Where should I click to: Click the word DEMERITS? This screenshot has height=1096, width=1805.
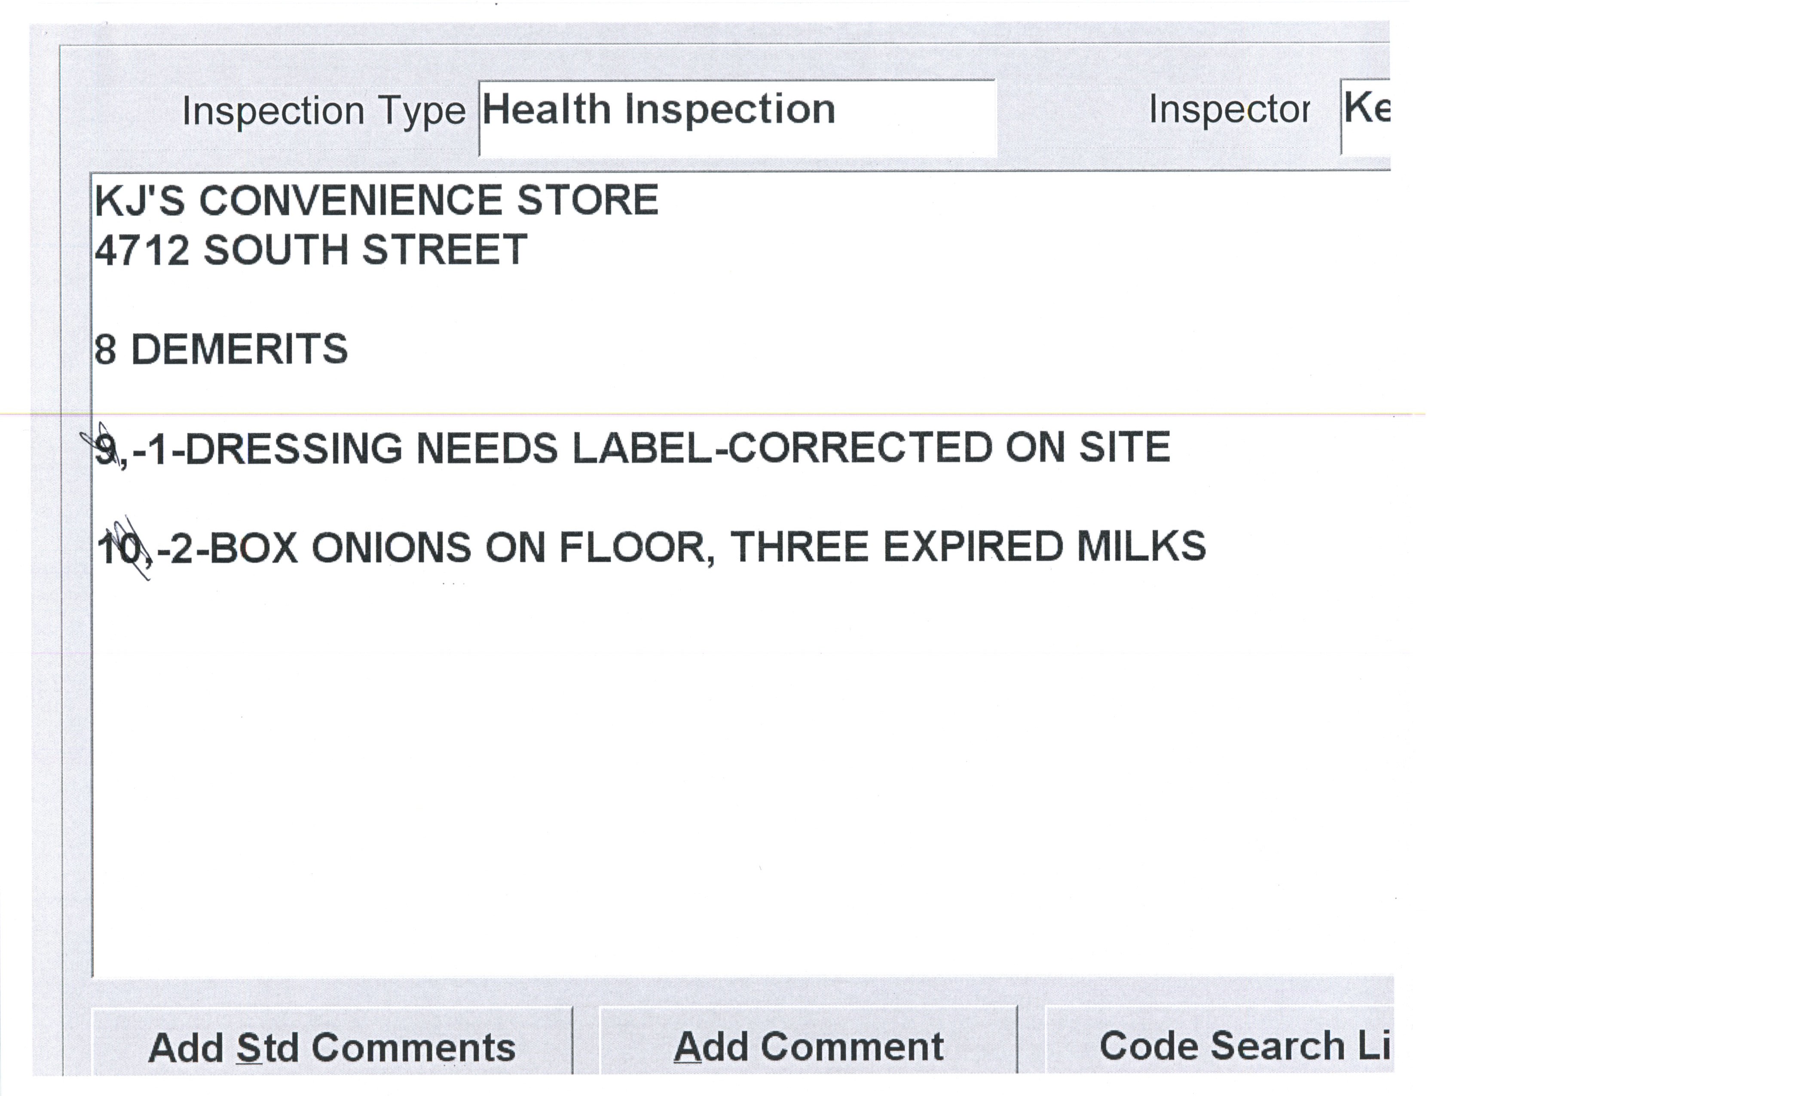pos(239,349)
